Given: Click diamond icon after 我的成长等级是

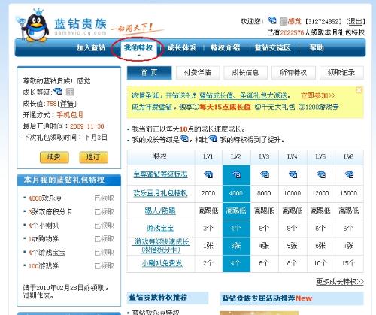Looking at the screenshot, I should pyautogui.click(x=184, y=139).
